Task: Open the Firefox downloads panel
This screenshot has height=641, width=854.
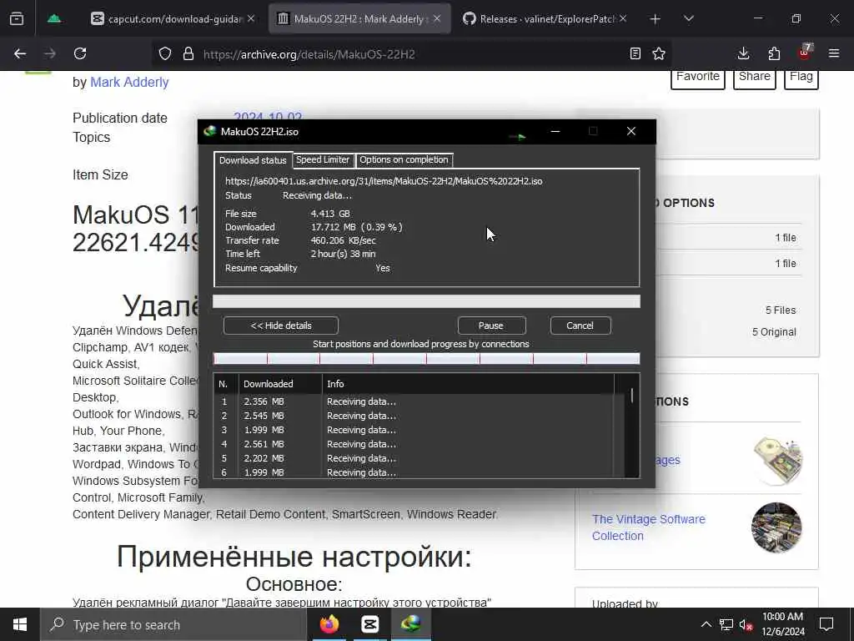Action: coord(743,53)
